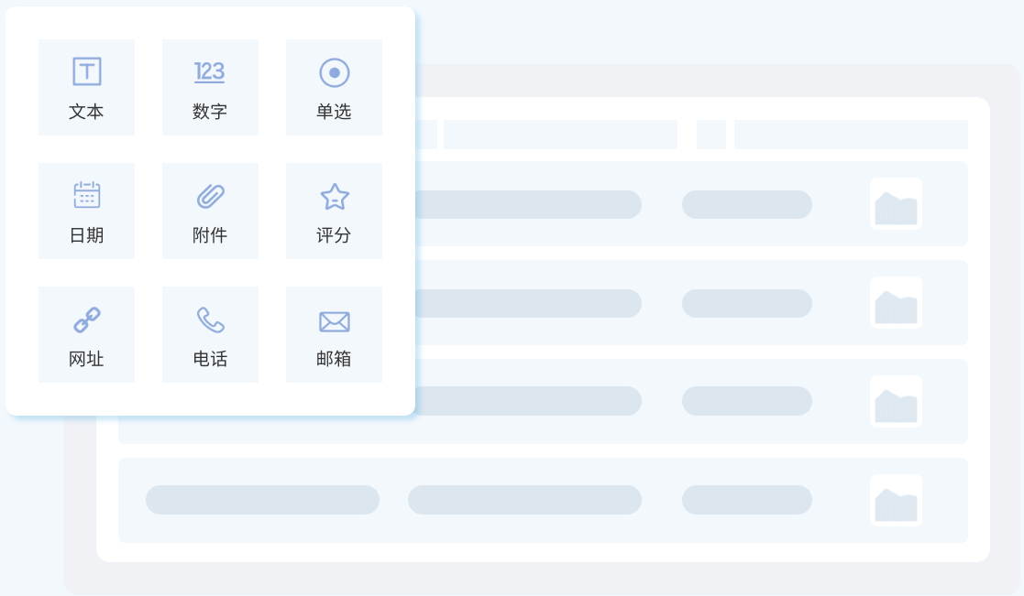This screenshot has height=596, width=1024.
Task: Select the 邮箱 email envelope icon
Action: 334,320
